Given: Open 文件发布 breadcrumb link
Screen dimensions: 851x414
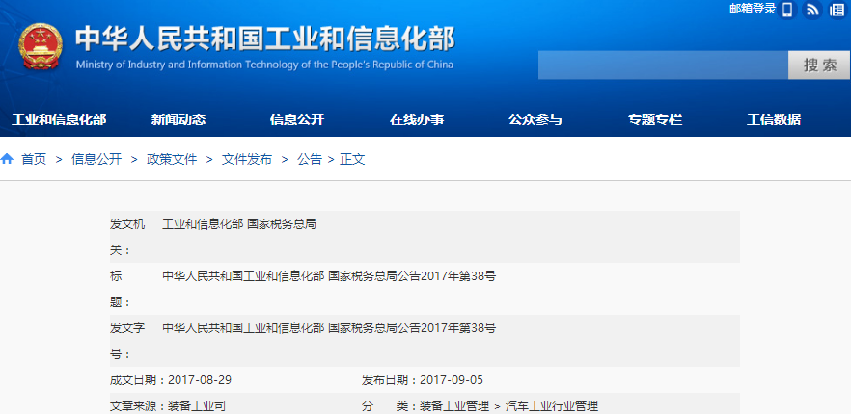Looking at the screenshot, I should 247,159.
